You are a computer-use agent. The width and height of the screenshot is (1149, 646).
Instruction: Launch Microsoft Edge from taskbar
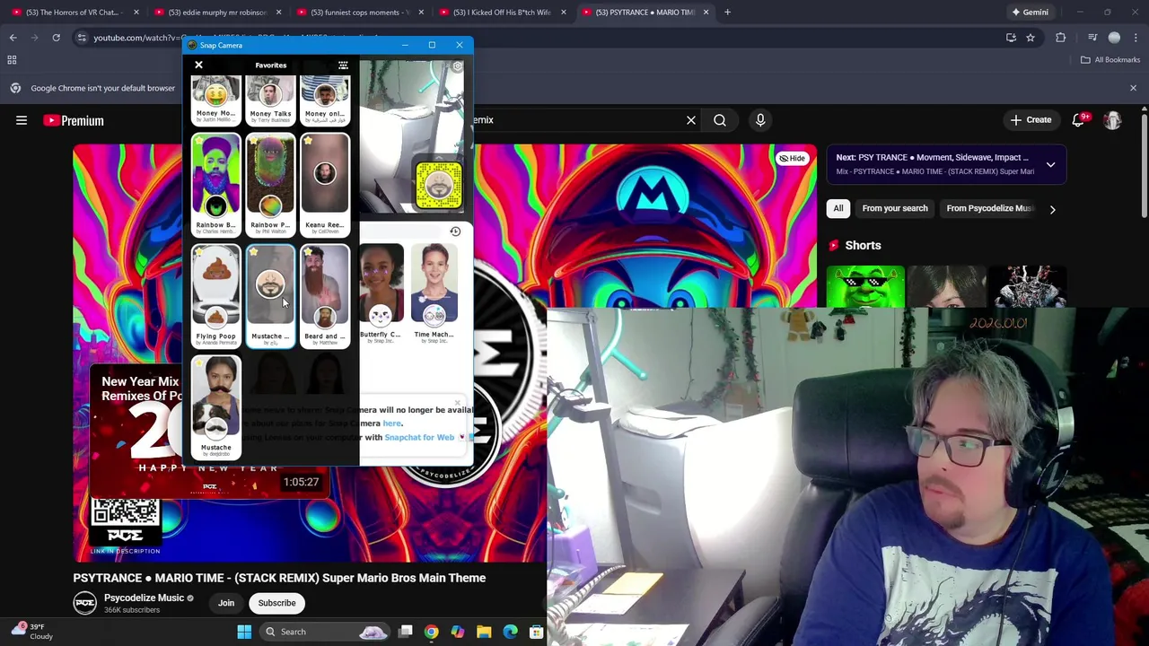click(510, 632)
